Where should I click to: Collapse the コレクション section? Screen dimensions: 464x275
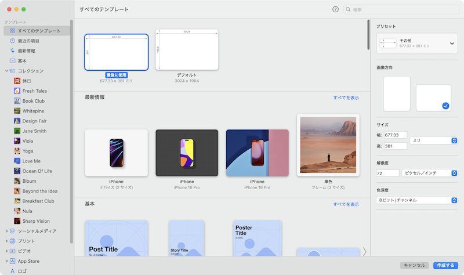click(6, 71)
